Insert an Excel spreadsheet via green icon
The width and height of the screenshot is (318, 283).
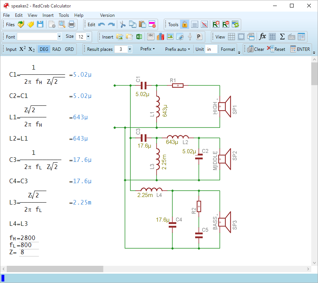[x=139, y=37]
